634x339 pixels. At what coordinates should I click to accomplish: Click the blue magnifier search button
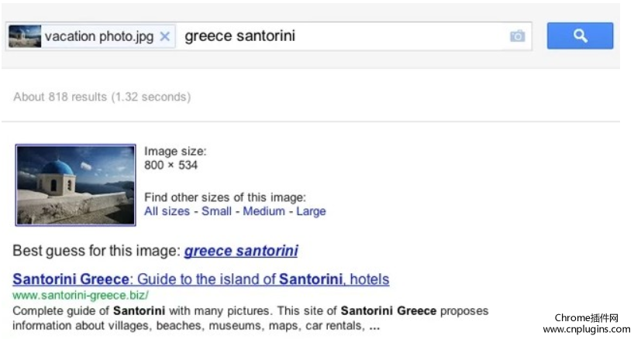[580, 36]
